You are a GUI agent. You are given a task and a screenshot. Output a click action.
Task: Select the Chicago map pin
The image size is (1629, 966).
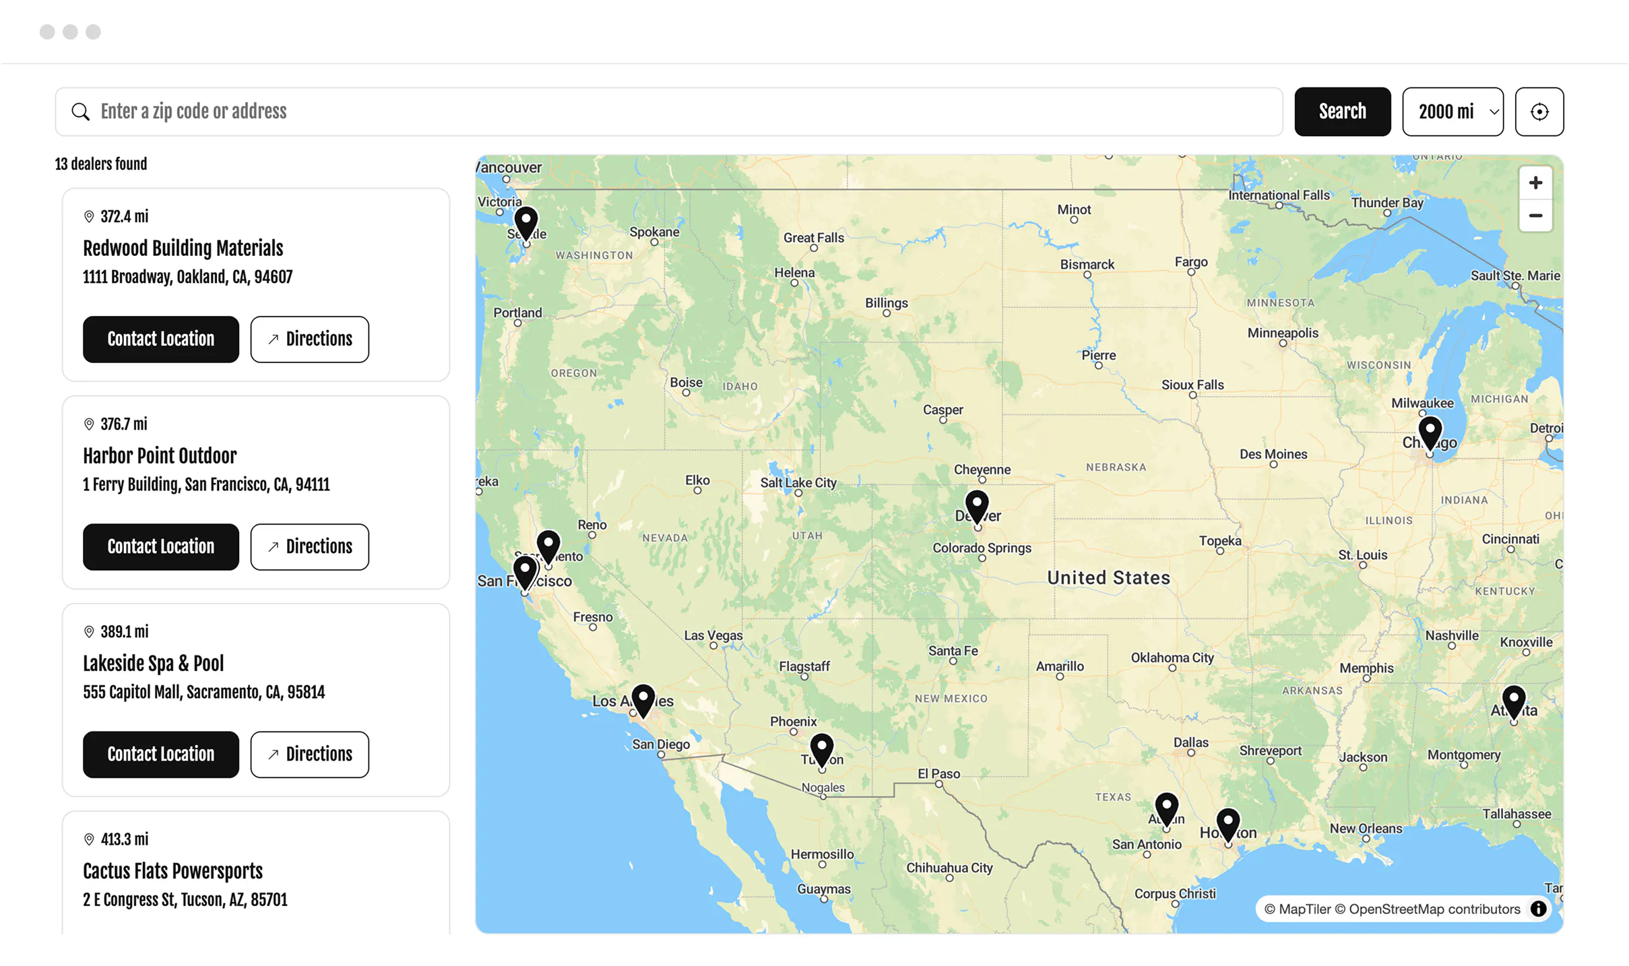pyautogui.click(x=1430, y=433)
